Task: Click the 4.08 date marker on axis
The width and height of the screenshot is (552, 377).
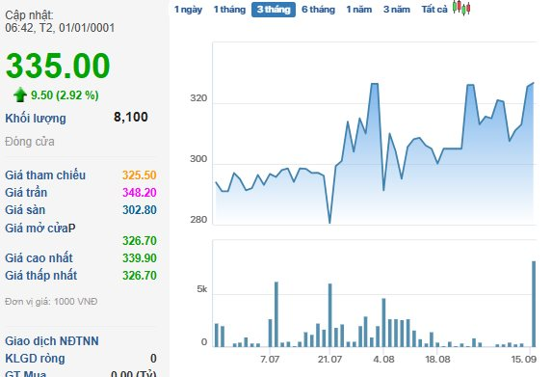Action: click(383, 360)
